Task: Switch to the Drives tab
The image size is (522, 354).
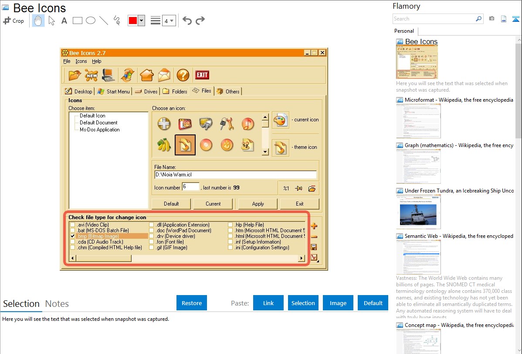Action: coord(146,91)
